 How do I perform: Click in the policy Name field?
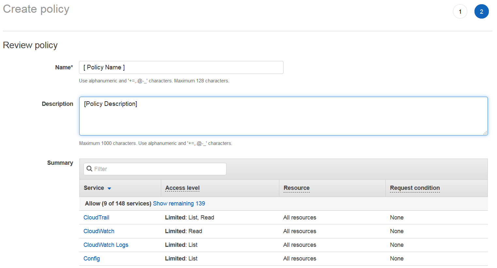tap(181, 67)
